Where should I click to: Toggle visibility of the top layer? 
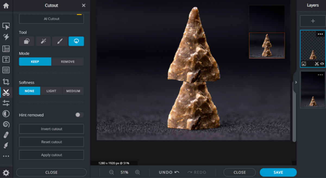[x=322, y=64]
